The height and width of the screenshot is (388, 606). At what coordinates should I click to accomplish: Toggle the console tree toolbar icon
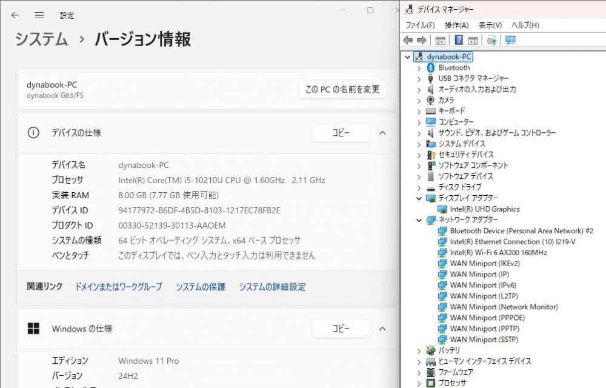point(440,40)
